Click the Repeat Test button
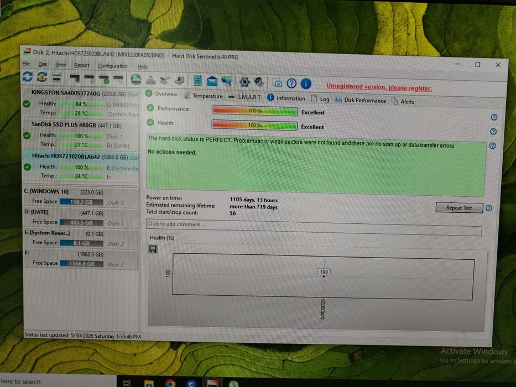The image size is (516, 387). click(x=459, y=208)
